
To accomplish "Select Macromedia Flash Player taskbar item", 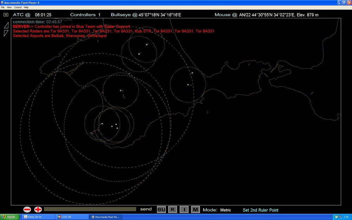I will (106, 217).
